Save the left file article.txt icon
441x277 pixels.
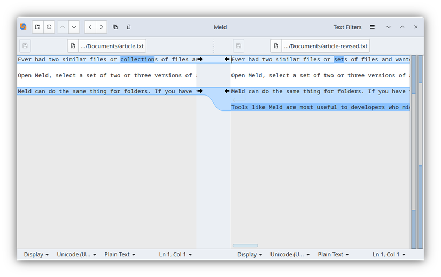25,46
